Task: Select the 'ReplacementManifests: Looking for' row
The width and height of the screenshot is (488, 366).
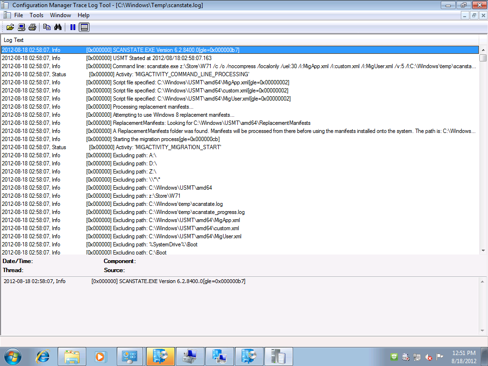Action: [240, 122]
